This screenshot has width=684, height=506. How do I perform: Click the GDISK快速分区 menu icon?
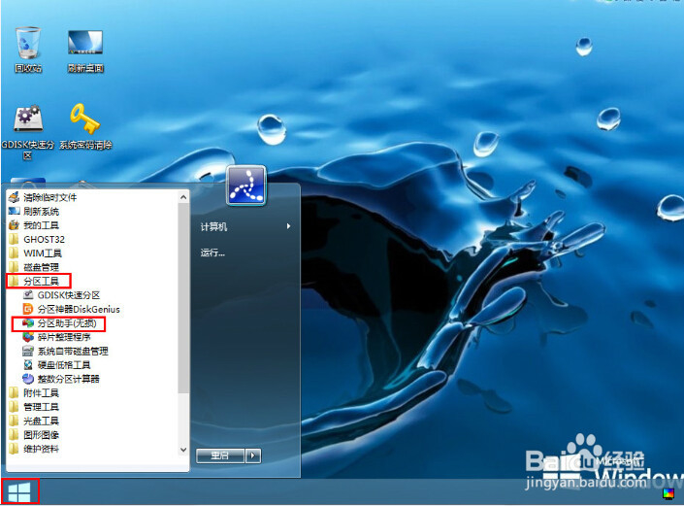(x=28, y=295)
